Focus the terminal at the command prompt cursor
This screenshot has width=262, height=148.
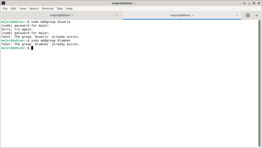tap(32, 48)
